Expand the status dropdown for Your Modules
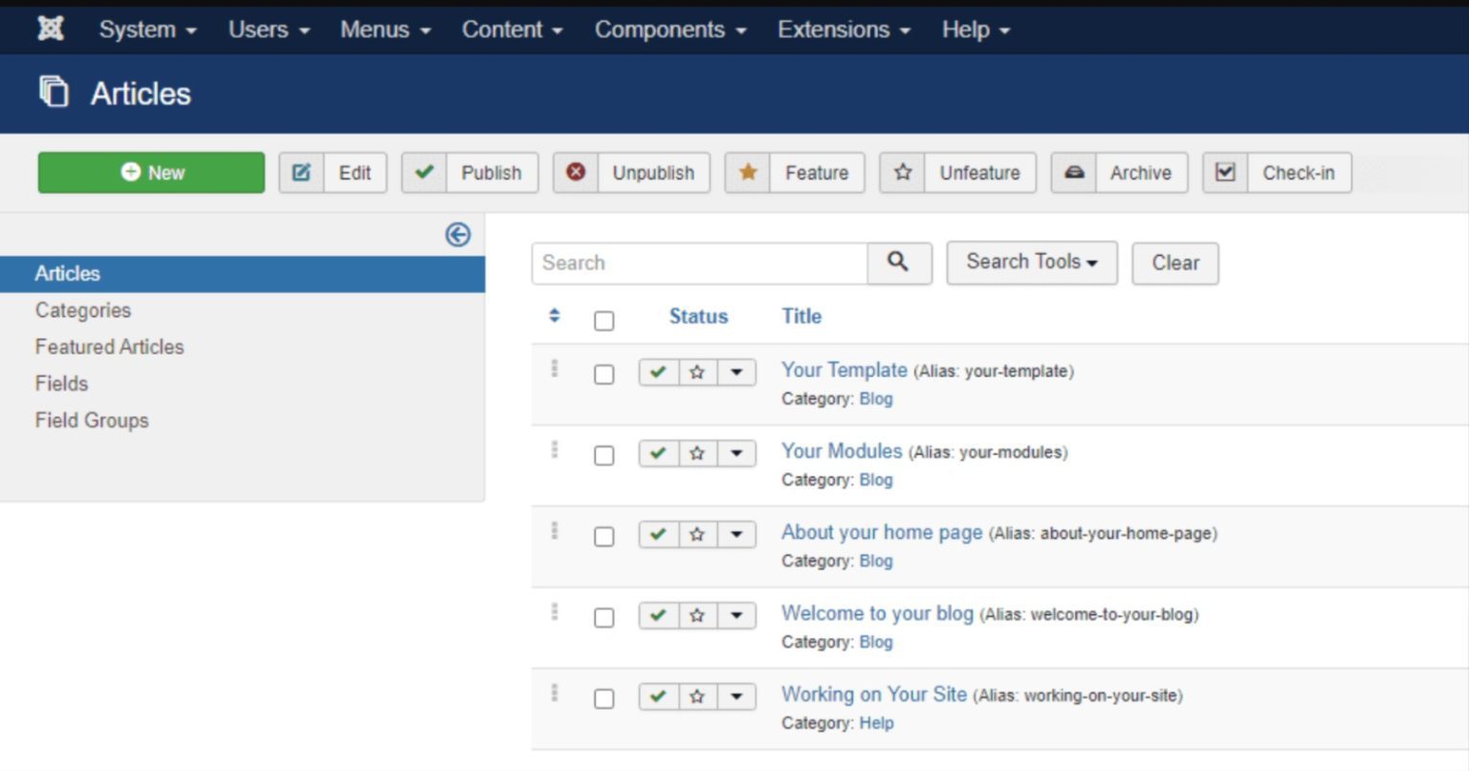1469x771 pixels. point(736,454)
